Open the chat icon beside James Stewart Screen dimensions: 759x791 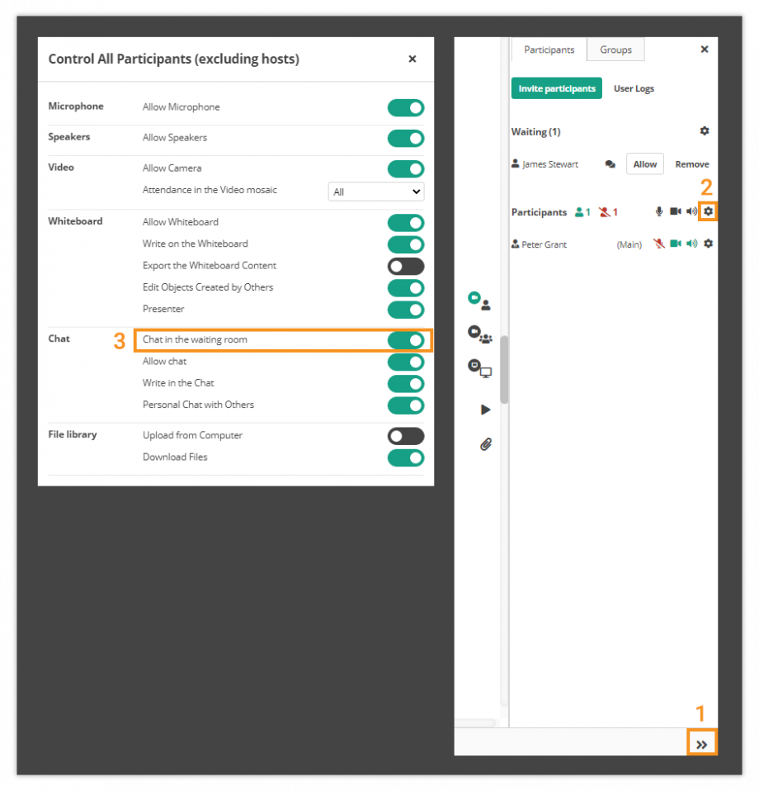[610, 164]
